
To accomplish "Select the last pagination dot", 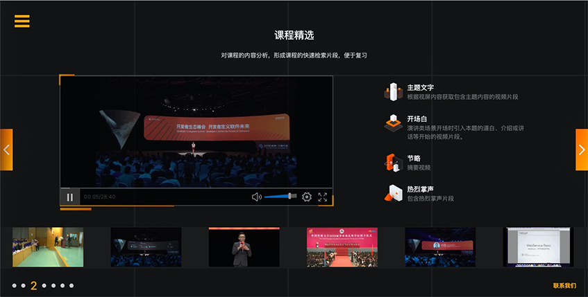I will pyautogui.click(x=72, y=285).
